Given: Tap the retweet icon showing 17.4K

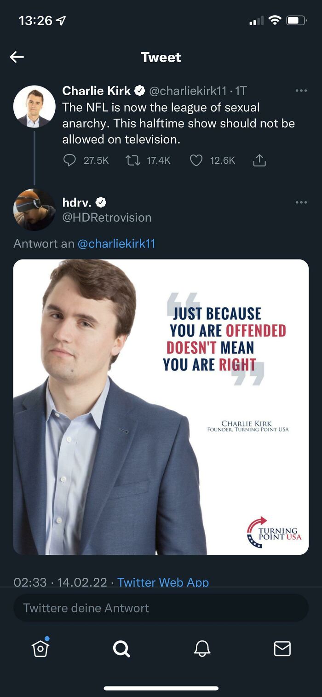Looking at the screenshot, I should click(x=132, y=160).
